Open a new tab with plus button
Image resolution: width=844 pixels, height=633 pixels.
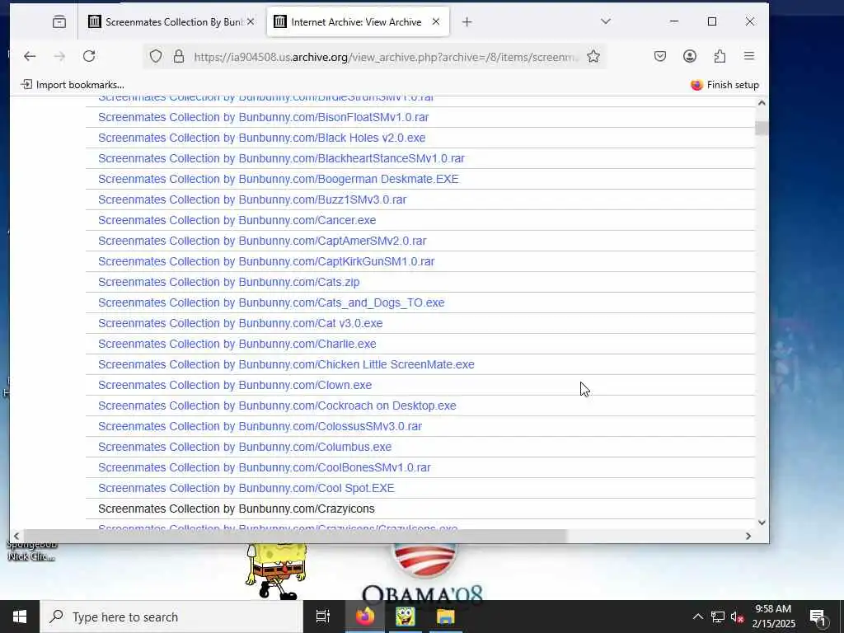coord(467,22)
